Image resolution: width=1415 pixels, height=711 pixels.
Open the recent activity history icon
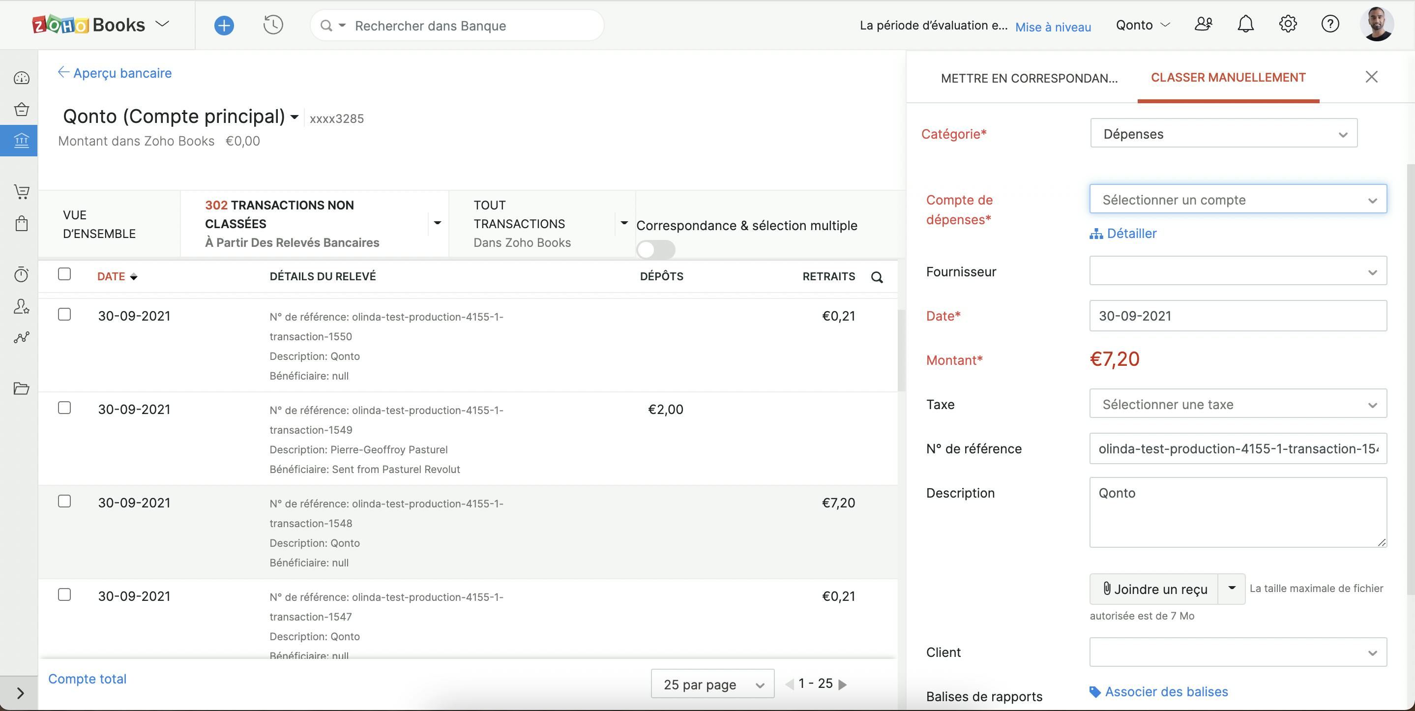pyautogui.click(x=273, y=25)
